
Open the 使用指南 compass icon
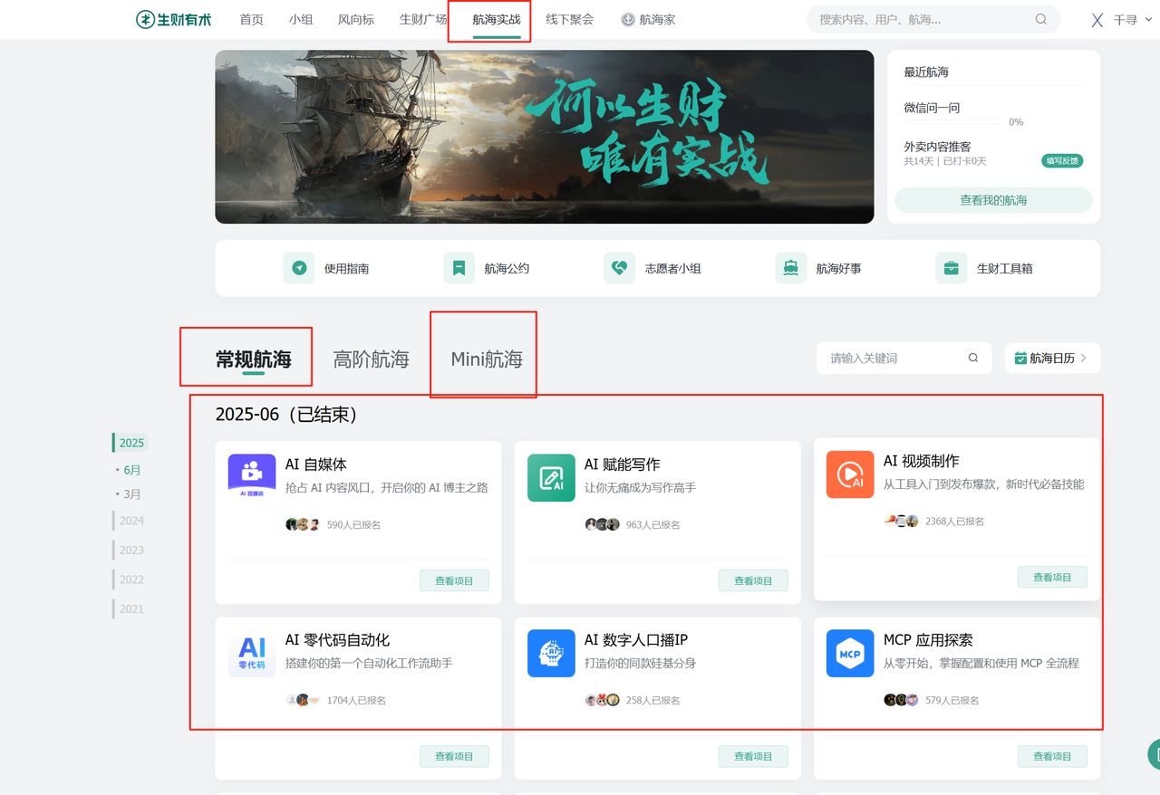(x=299, y=268)
